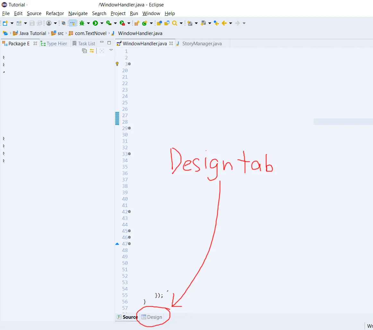Open the Search dropdown arrow
The height and width of the screenshot is (330, 373).
(181, 23)
